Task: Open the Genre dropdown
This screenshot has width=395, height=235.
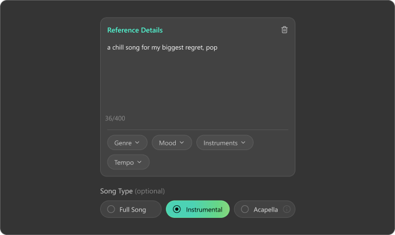Action: point(127,143)
